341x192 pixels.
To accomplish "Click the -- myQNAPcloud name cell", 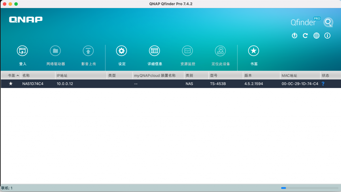I will pyautogui.click(x=136, y=84).
